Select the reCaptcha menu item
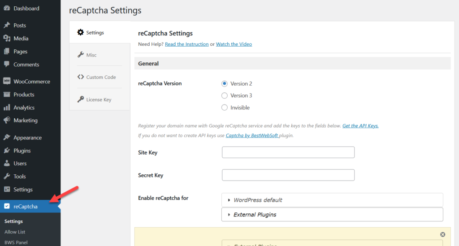The image size is (459, 246). (30, 206)
